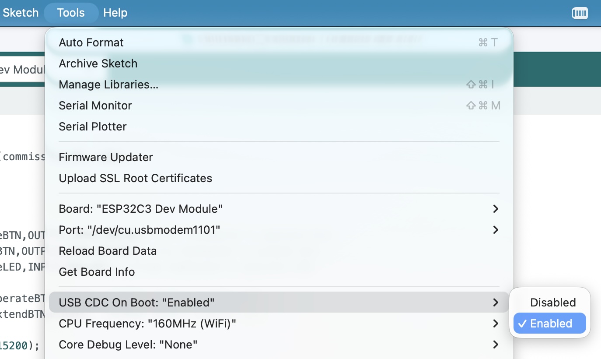The image size is (601, 359).
Task: Open the Sketch menu
Action: click(x=21, y=13)
